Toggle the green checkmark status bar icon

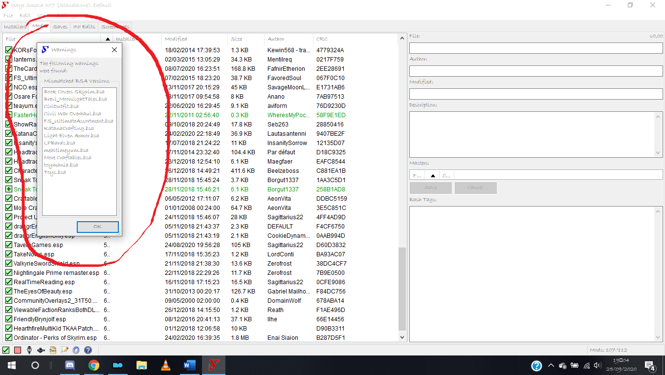[x=6, y=350]
